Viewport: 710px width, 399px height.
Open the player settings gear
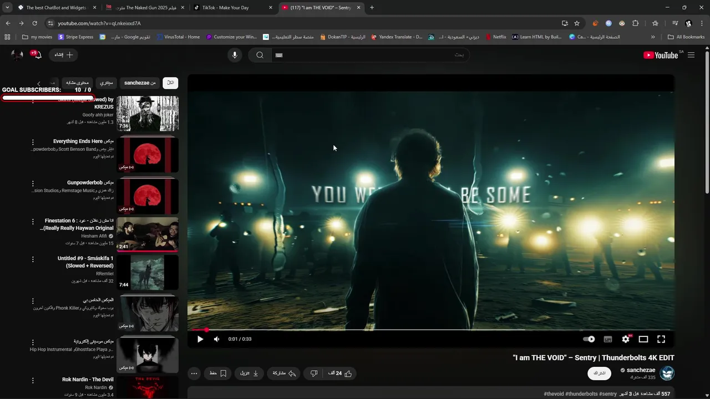(x=626, y=339)
